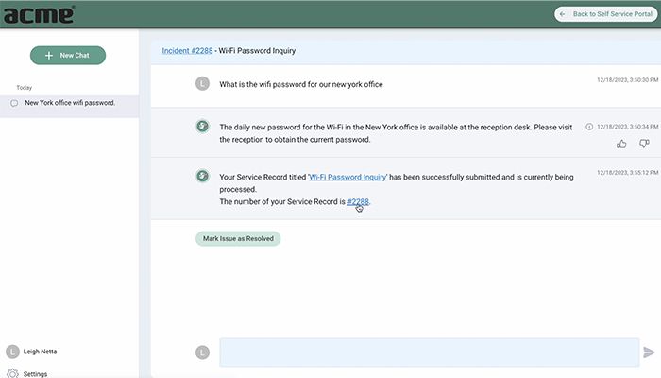Click the Leigh Netta avatar in the sidebar
This screenshot has height=378, width=661.
[12, 352]
